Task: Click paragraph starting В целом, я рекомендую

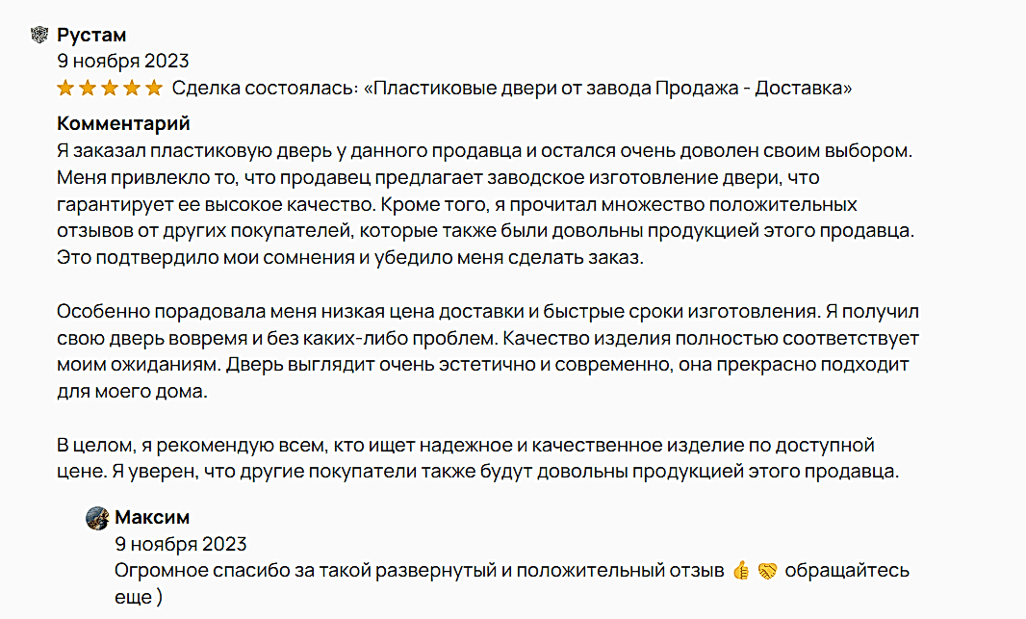Action: [477, 458]
